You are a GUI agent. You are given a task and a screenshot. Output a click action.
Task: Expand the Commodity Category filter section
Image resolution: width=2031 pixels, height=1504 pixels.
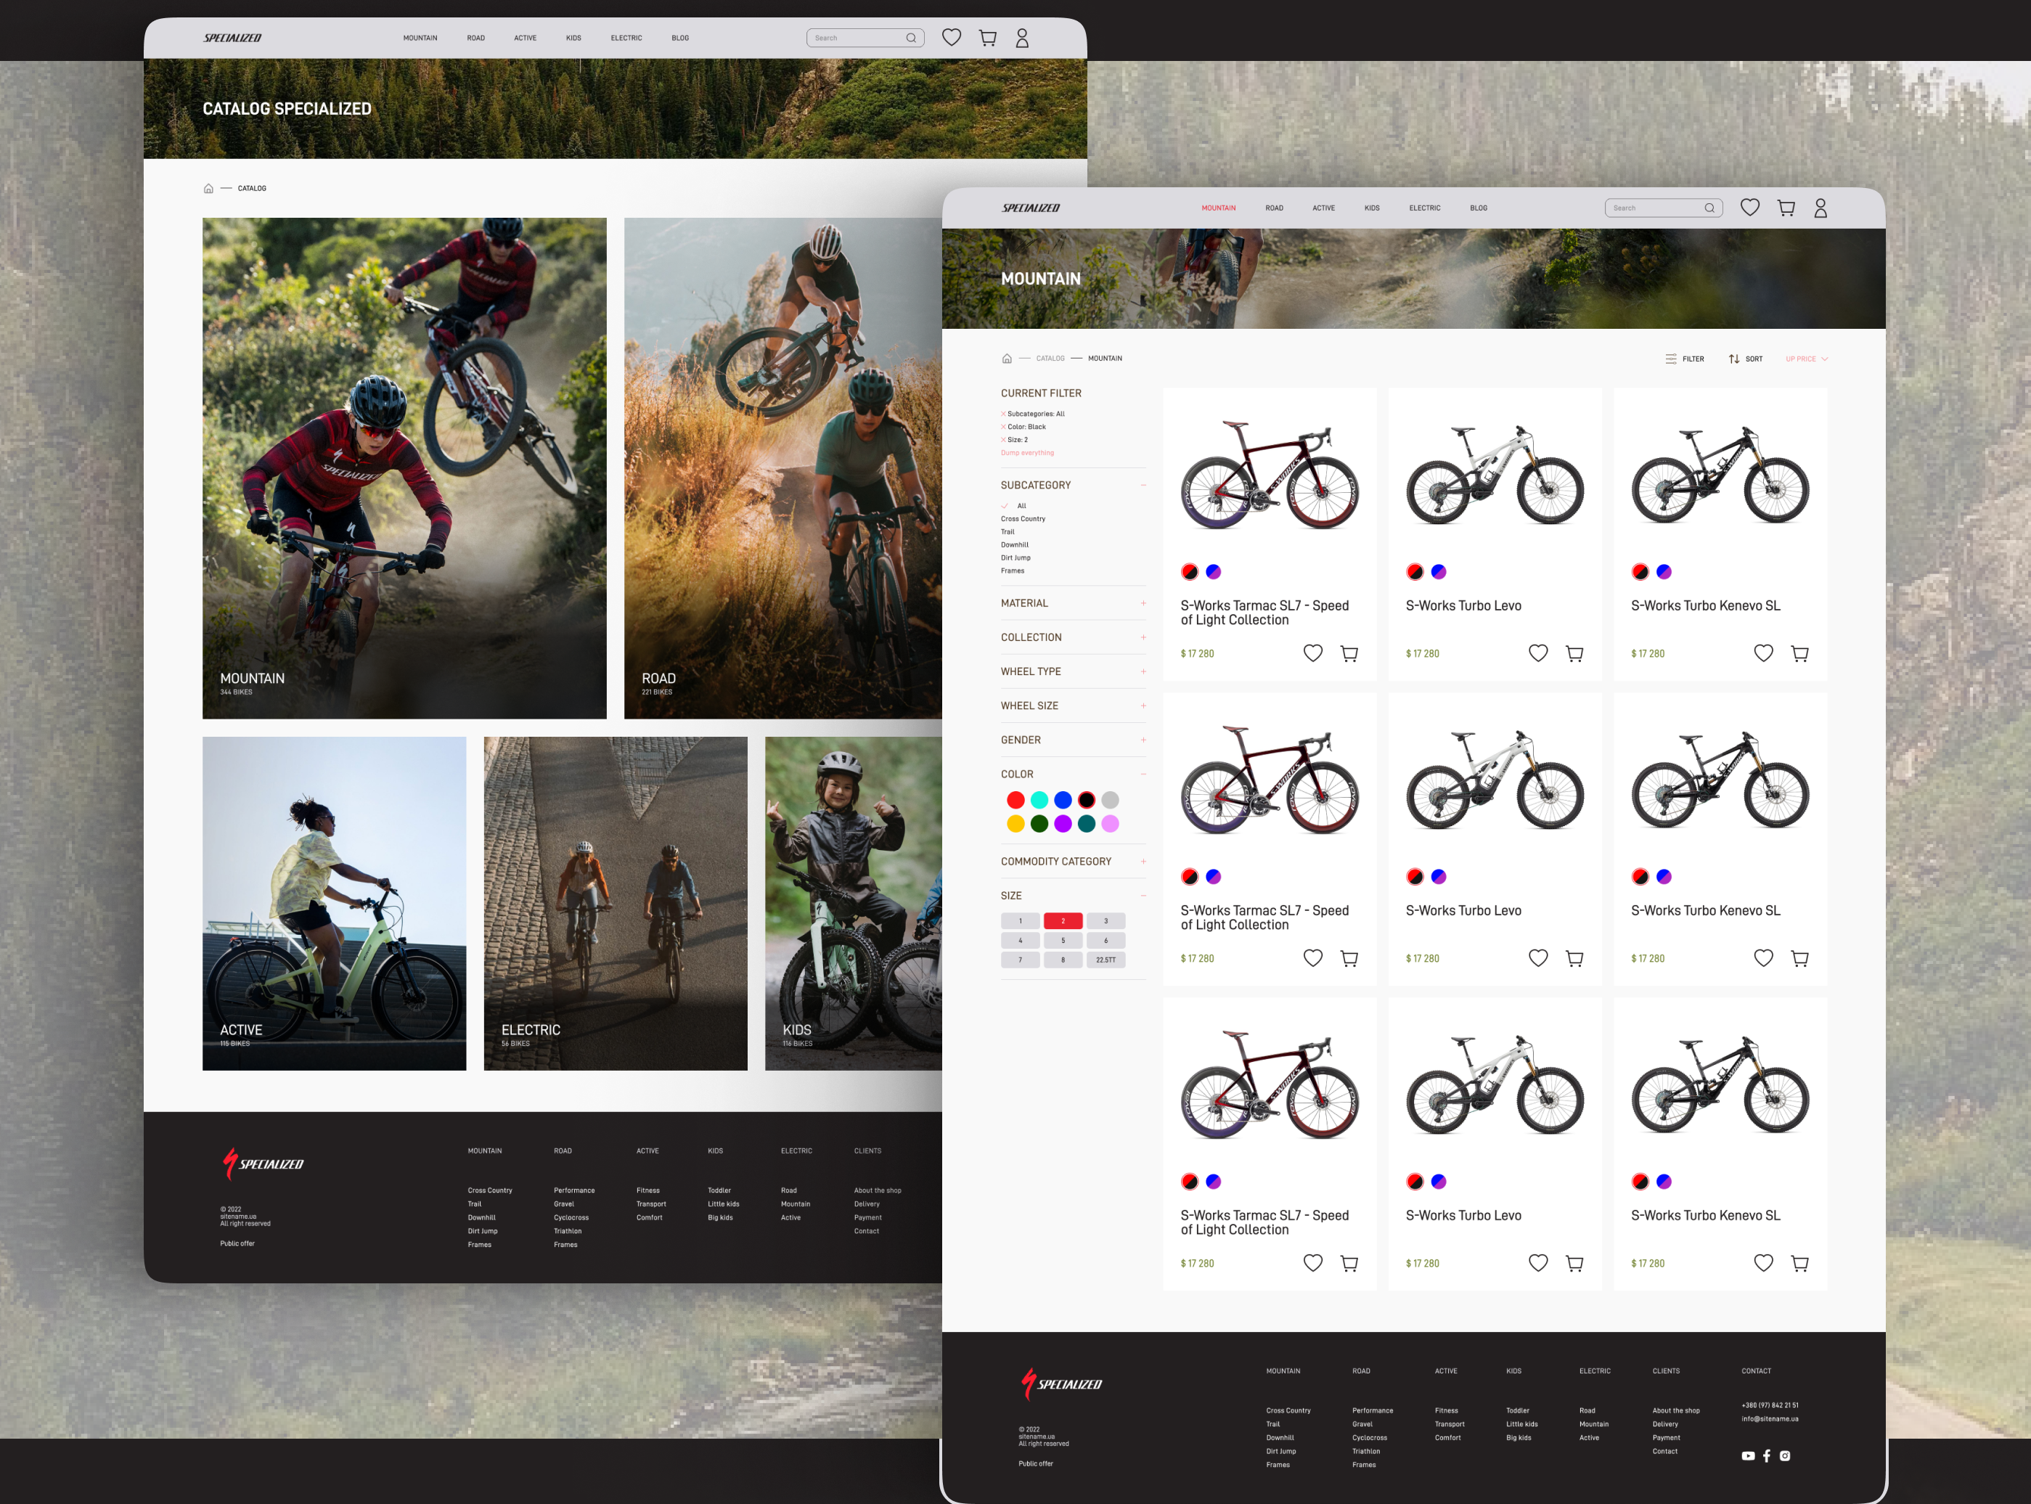pos(1143,862)
